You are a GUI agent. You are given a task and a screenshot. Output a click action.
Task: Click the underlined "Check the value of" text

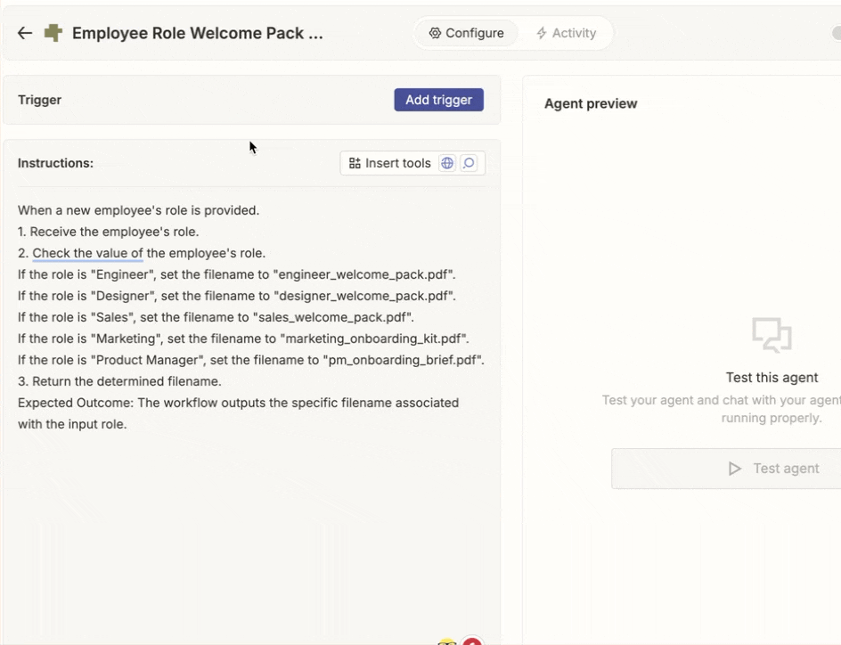point(87,253)
